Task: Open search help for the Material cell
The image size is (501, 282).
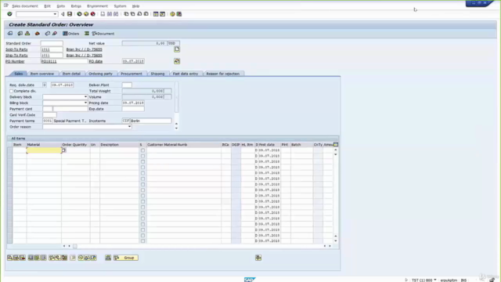Action: coord(63,150)
